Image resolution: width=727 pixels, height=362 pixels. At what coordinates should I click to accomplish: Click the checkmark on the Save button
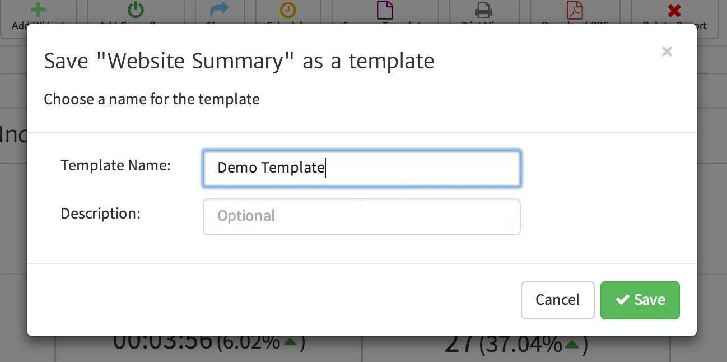point(622,300)
